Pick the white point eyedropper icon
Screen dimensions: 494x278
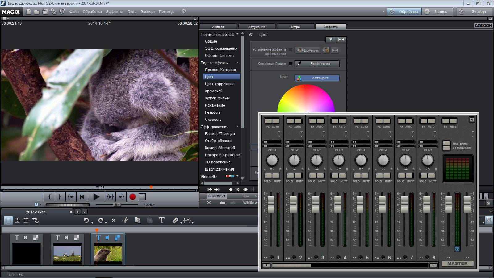299,64
